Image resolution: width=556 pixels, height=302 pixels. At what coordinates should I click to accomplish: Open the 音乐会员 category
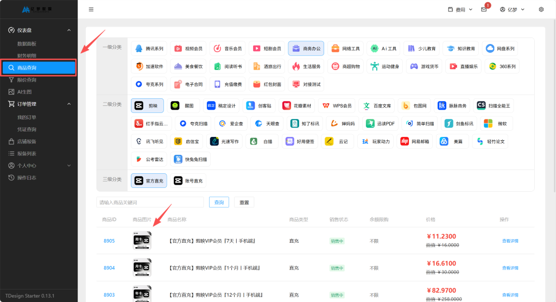pos(228,49)
